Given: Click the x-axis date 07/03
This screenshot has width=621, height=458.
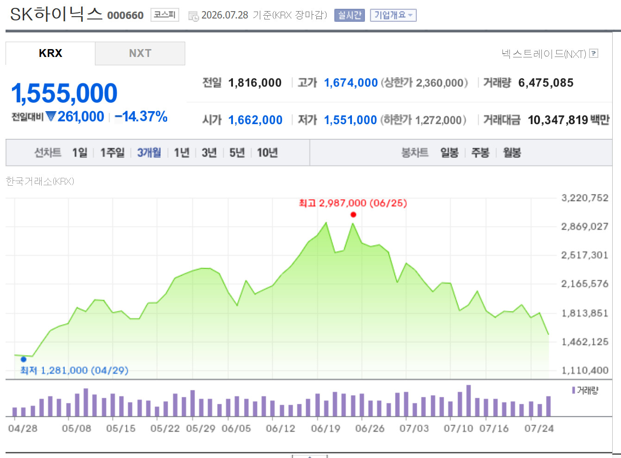Looking at the screenshot, I should tap(414, 428).
